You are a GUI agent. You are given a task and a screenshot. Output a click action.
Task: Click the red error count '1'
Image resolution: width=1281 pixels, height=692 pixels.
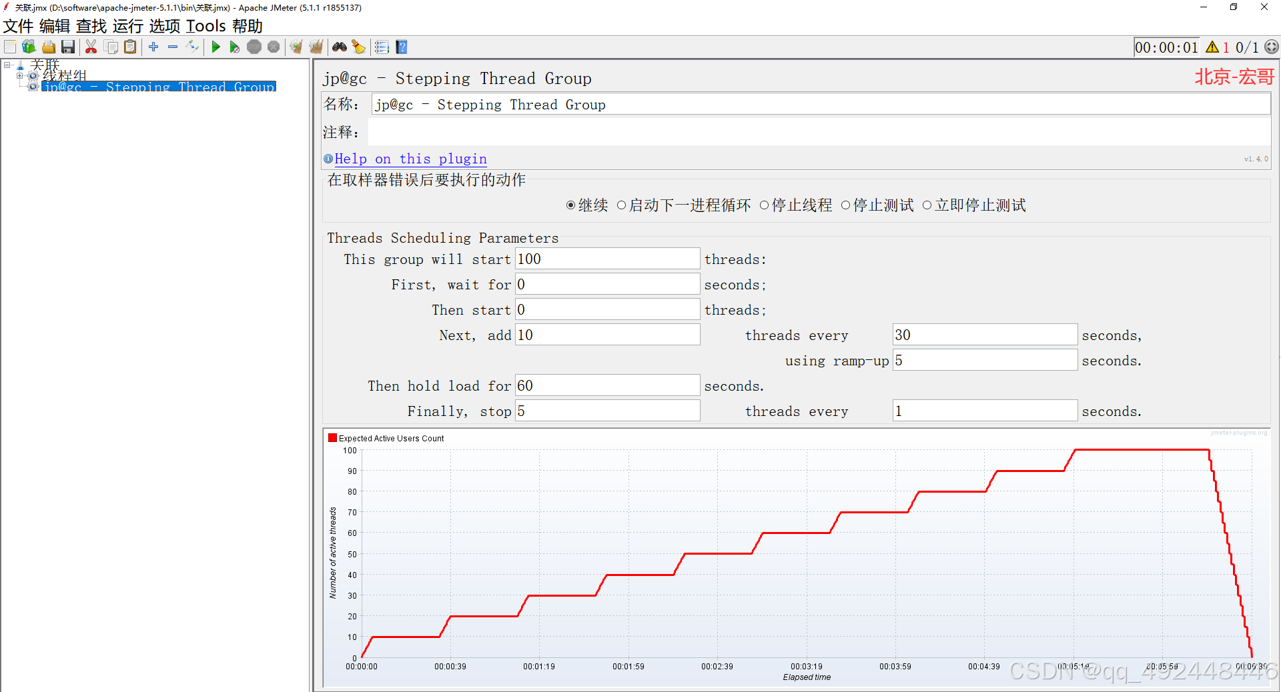click(1226, 47)
